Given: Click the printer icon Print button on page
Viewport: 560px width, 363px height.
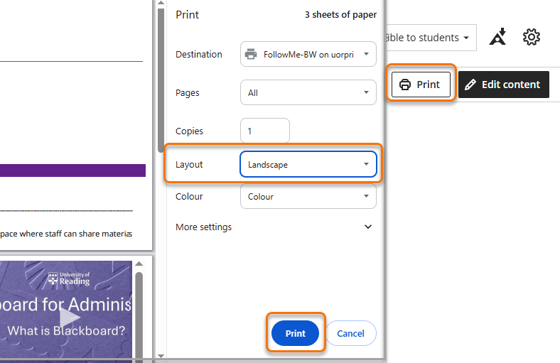Looking at the screenshot, I should [x=421, y=85].
